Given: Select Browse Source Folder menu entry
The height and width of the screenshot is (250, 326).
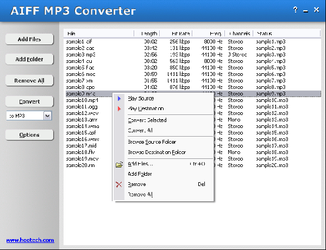Looking at the screenshot, I should coord(152,142).
